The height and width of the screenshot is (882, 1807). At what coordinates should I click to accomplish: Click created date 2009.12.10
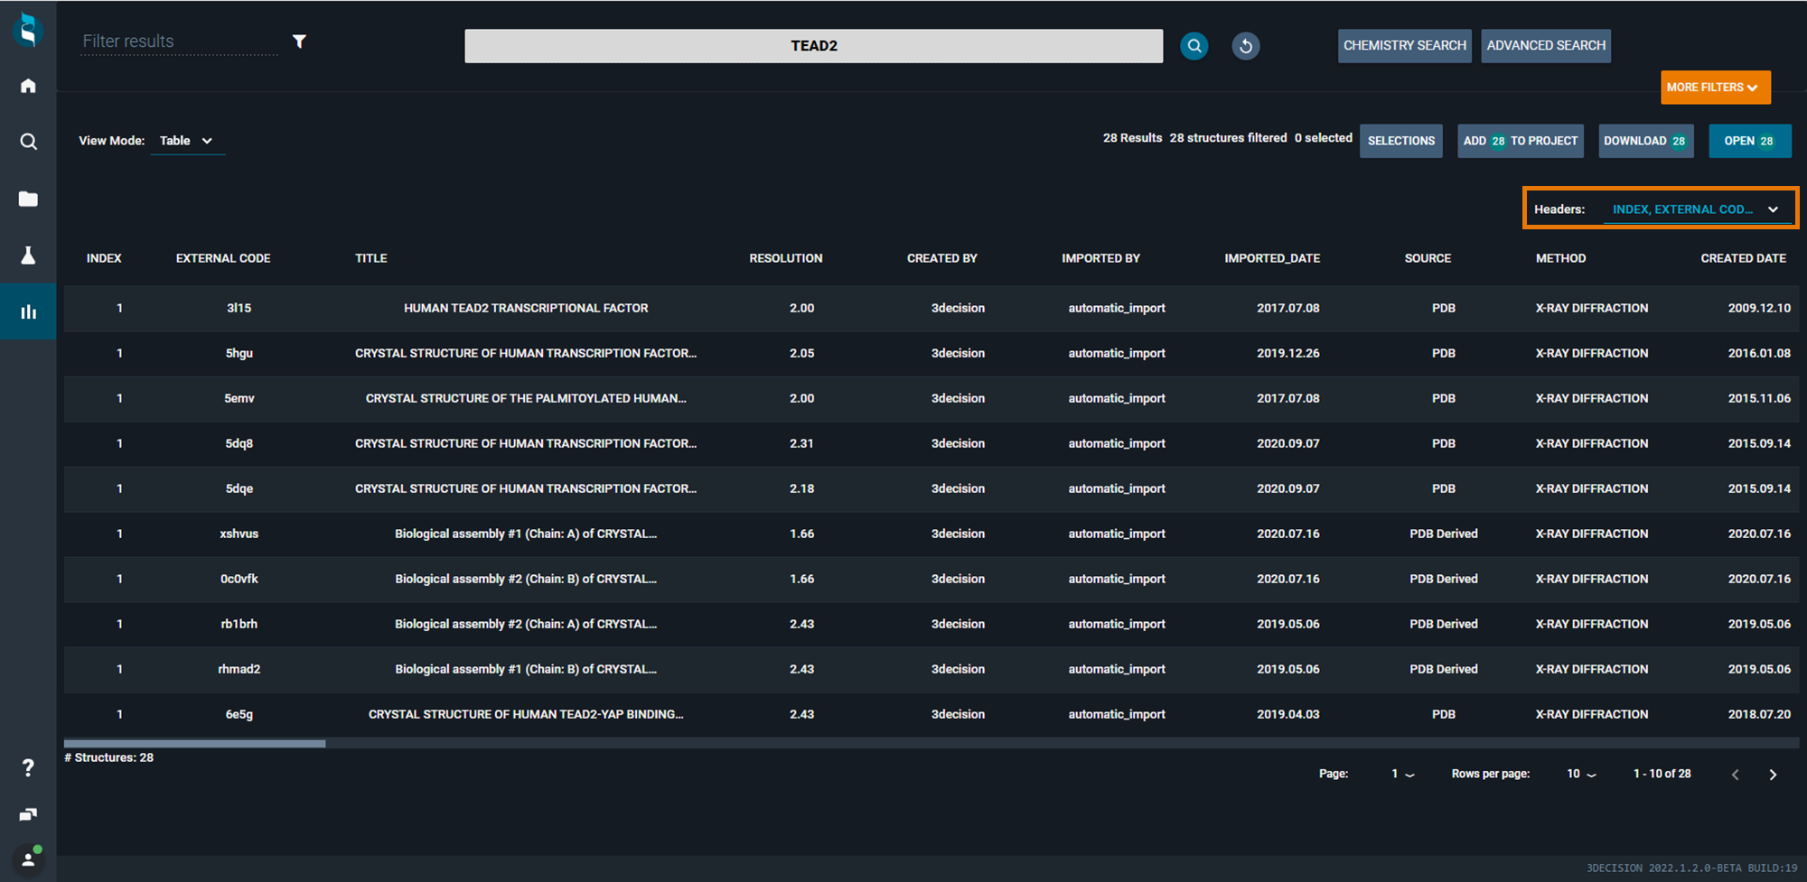1759,309
